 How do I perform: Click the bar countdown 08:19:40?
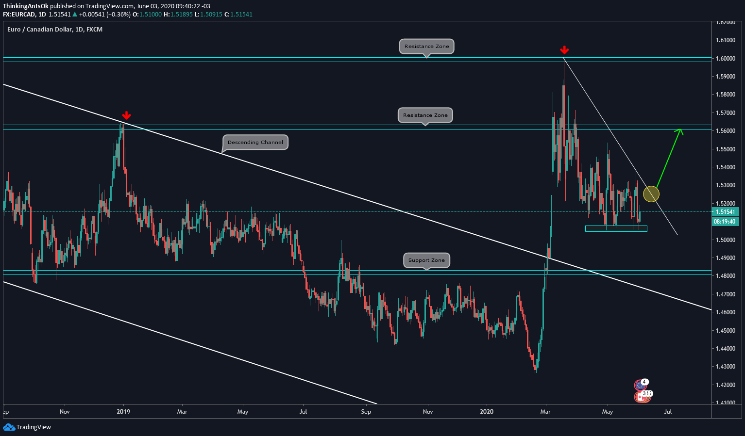point(726,222)
